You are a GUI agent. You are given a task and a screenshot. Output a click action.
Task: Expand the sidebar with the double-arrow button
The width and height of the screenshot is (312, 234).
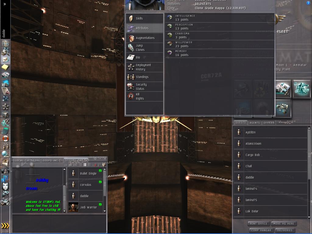(5, 4)
